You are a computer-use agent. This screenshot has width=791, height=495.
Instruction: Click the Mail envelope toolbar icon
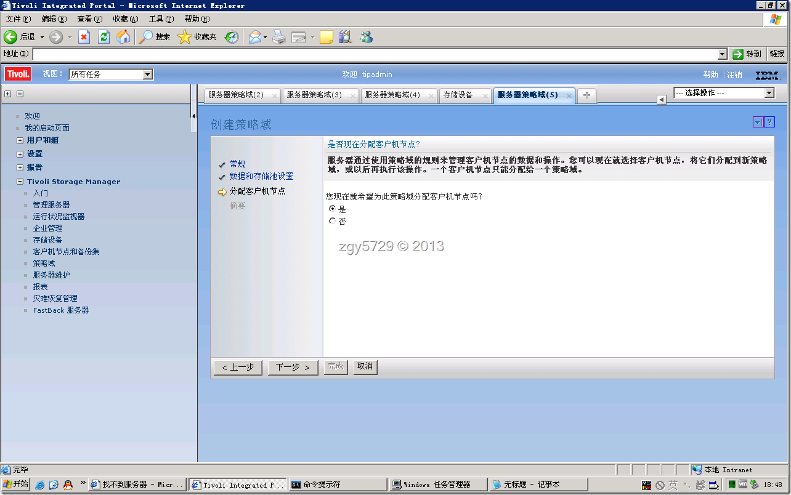point(254,37)
